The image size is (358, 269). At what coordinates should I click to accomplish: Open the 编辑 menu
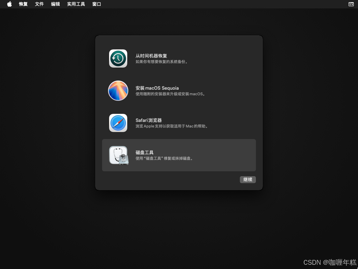point(56,4)
